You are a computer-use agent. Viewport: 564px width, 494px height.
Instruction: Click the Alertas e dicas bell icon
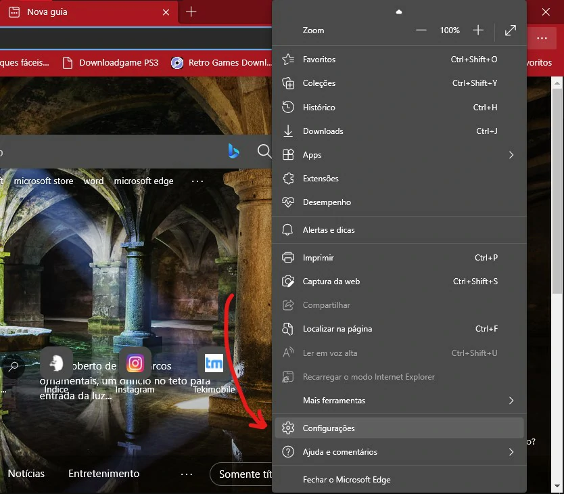click(x=287, y=229)
